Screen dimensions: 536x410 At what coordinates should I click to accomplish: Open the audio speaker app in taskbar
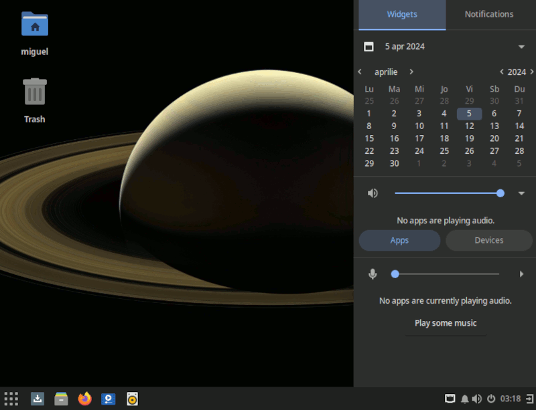coord(132,399)
